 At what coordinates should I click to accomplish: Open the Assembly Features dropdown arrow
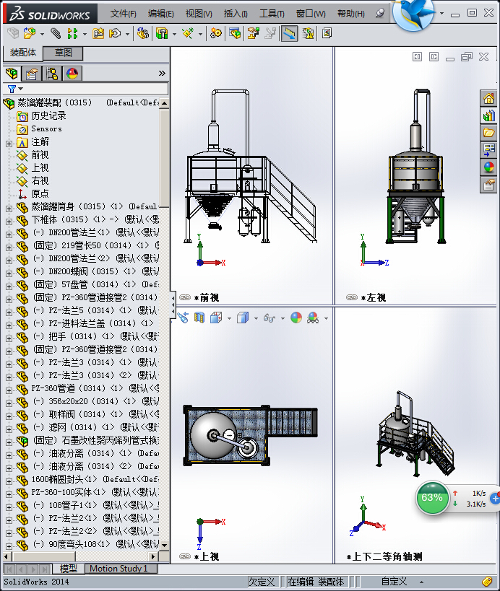(174, 35)
